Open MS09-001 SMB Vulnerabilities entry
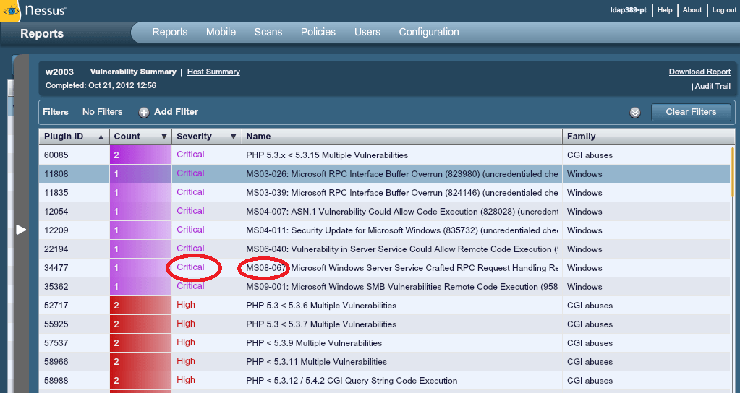This screenshot has width=740, height=393. coord(402,287)
